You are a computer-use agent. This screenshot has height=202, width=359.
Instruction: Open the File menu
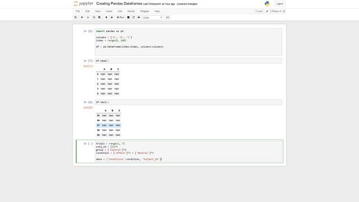[78, 11]
